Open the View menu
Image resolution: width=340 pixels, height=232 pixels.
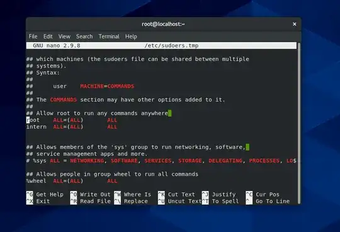pyautogui.click(x=64, y=37)
